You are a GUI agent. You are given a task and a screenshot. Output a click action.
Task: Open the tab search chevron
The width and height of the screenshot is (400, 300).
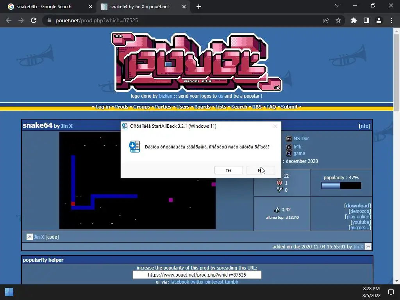click(337, 5)
